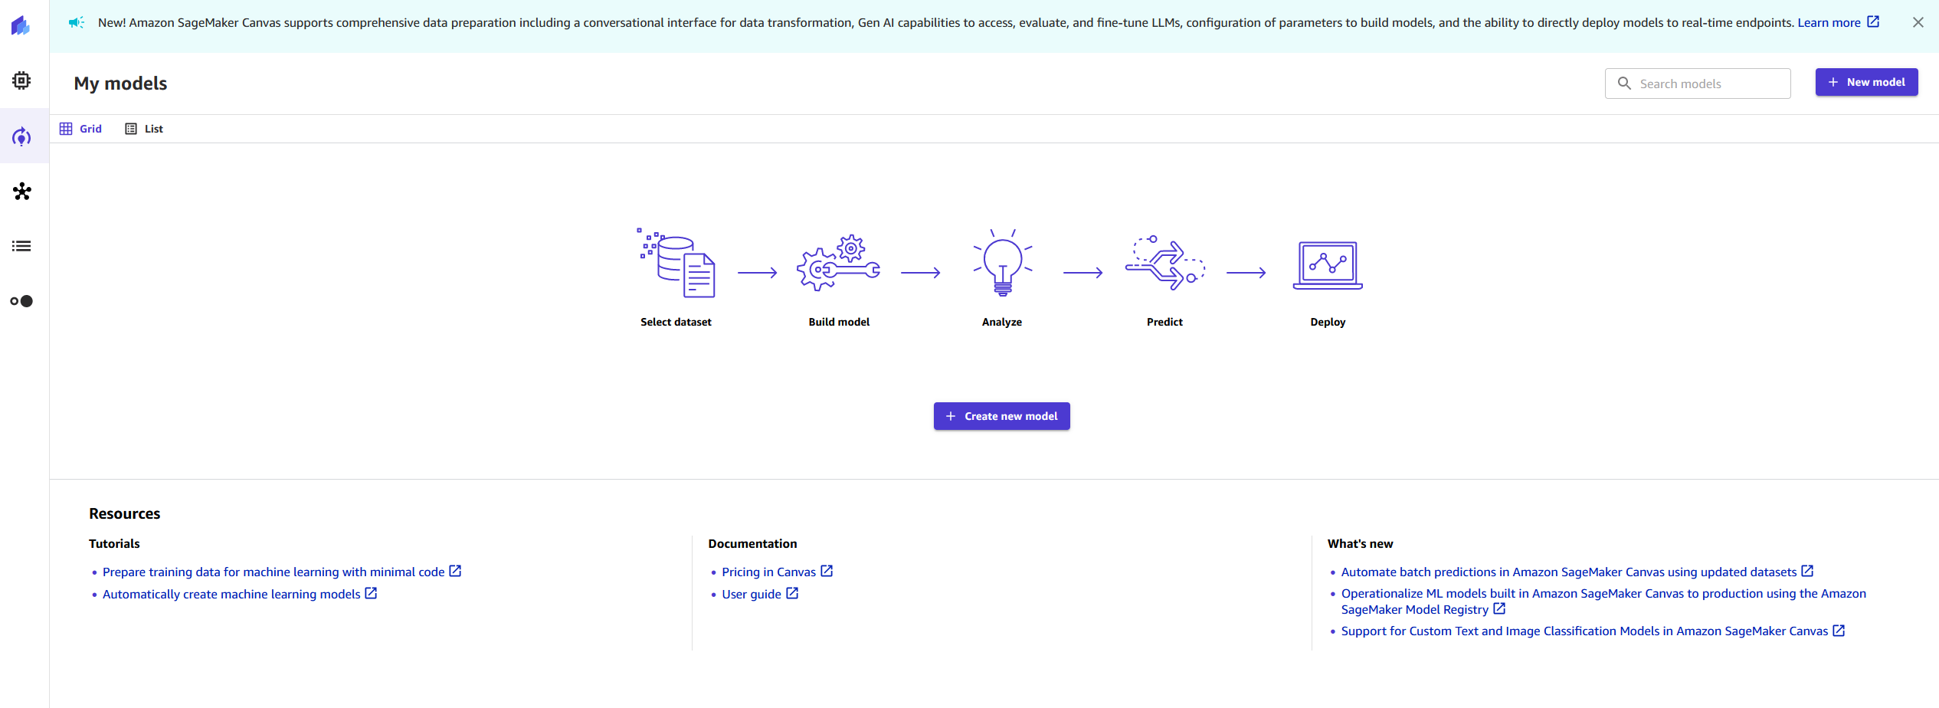Click external icon after Automate batch predictions link
The height and width of the screenshot is (708, 1939).
(x=1807, y=571)
